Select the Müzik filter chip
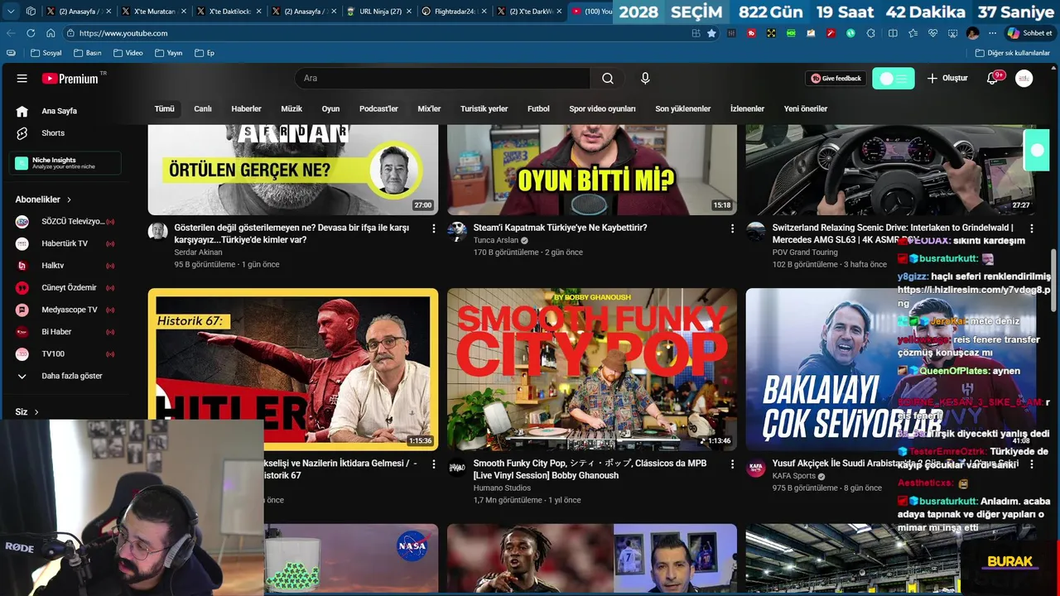 pos(291,109)
